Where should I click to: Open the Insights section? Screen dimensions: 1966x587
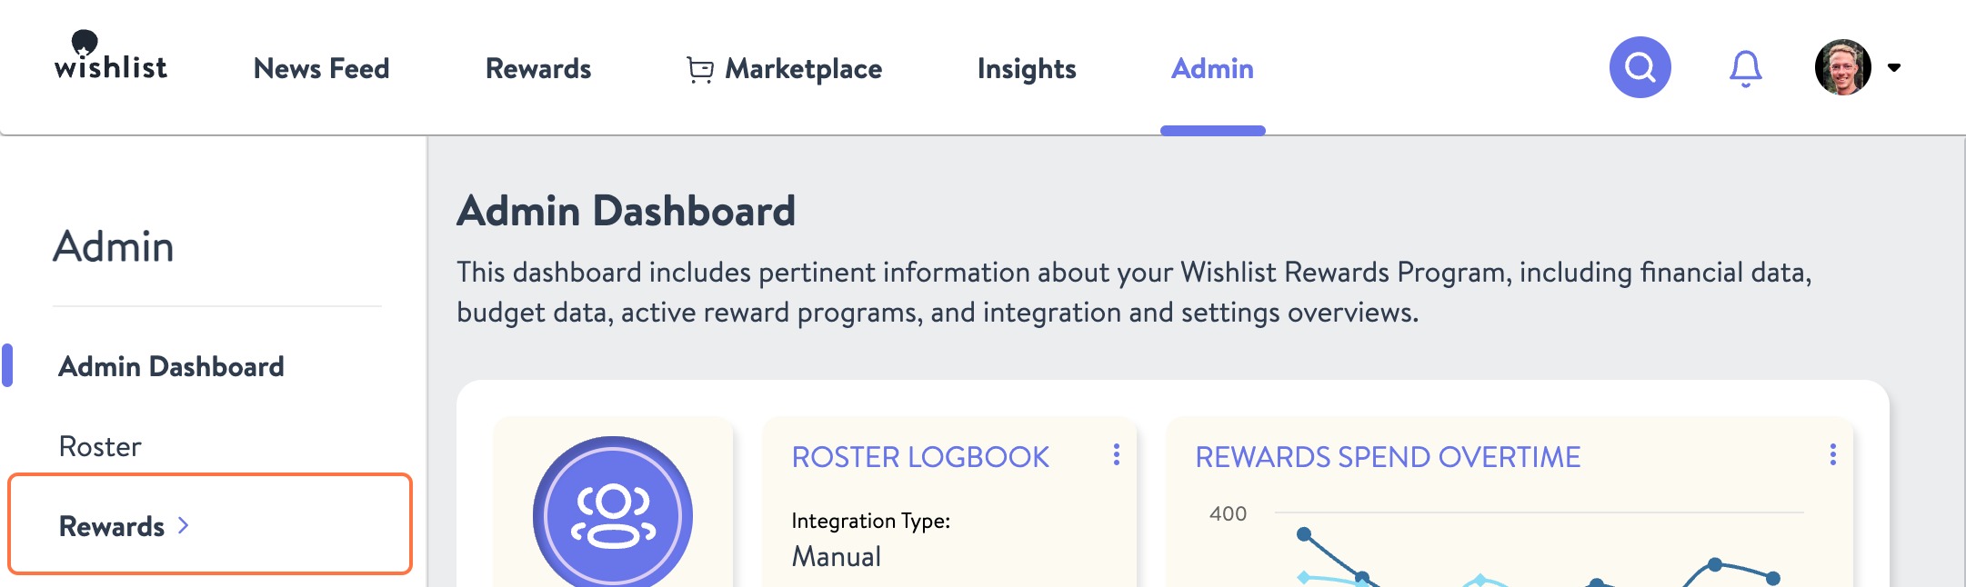pos(1026,68)
